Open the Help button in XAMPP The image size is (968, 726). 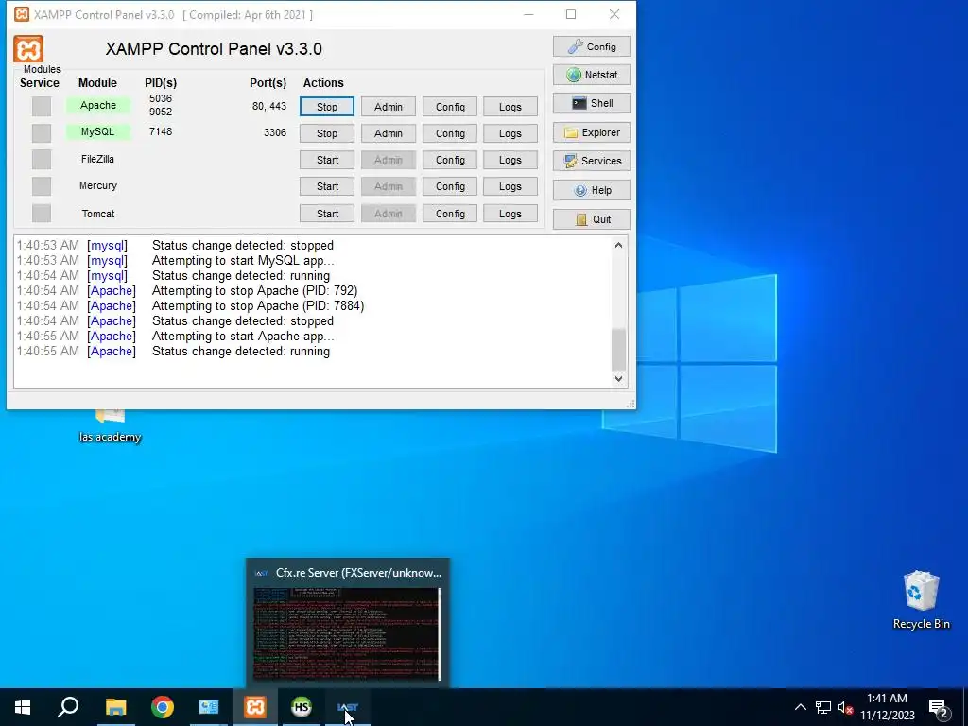pyautogui.click(x=592, y=190)
